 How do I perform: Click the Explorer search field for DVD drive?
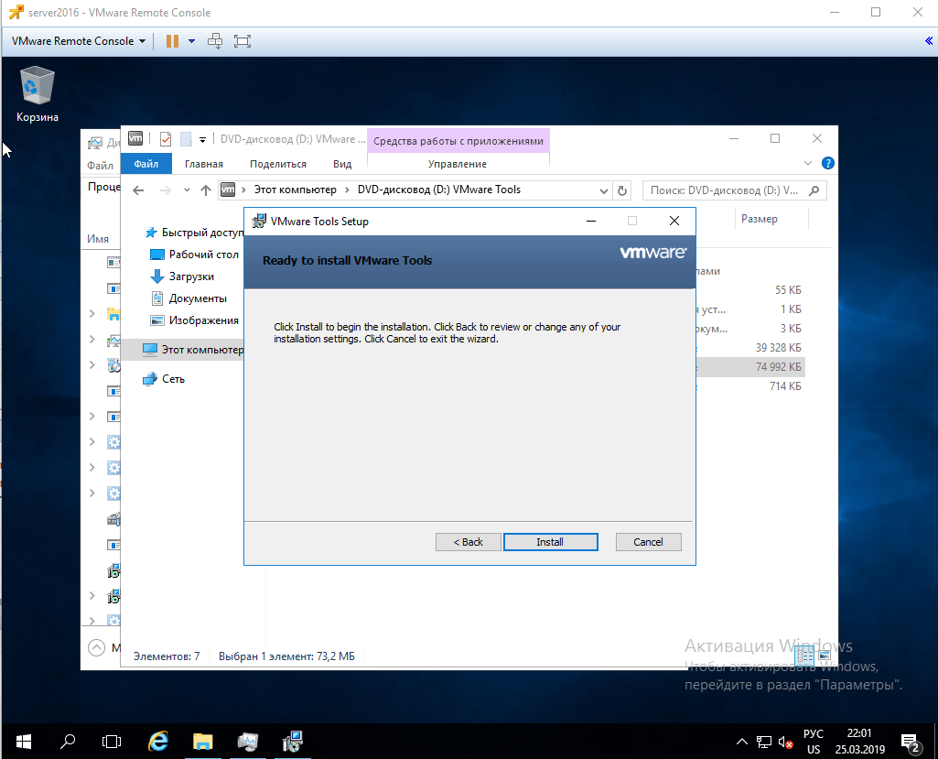[x=728, y=190]
